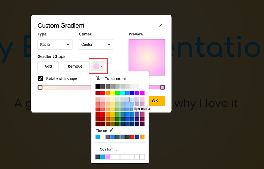Pick the pure red swatch in bright row

click(103, 93)
